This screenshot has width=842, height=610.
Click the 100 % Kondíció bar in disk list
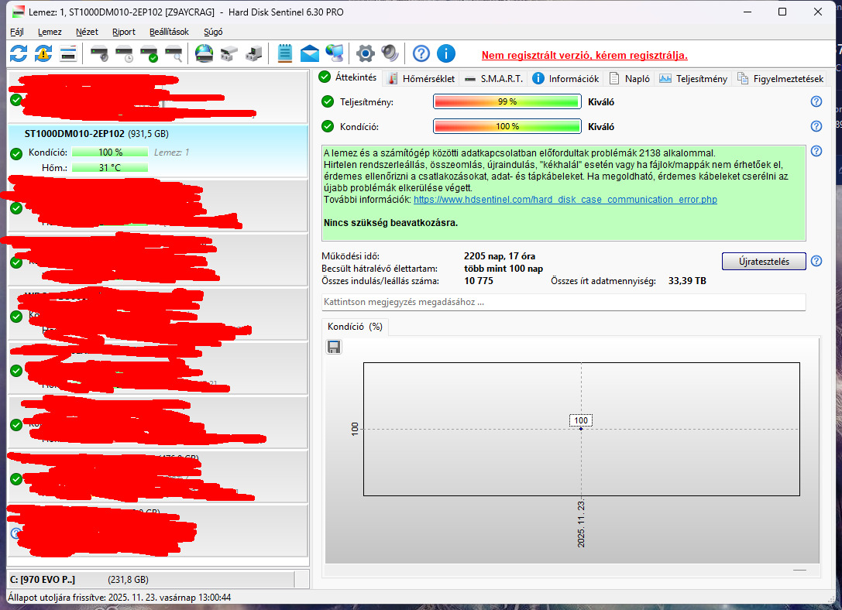pos(110,152)
